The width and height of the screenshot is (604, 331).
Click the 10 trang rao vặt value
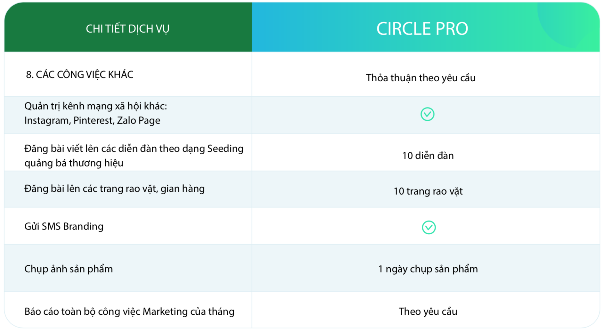428,191
